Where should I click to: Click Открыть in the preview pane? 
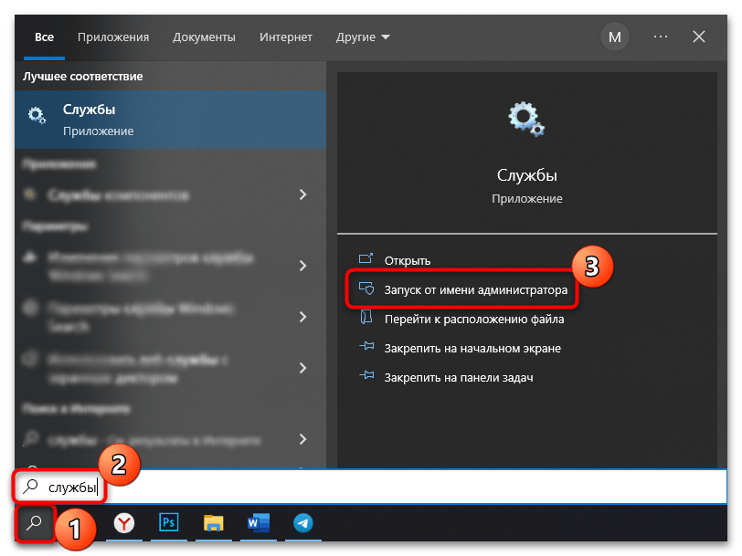pyautogui.click(x=407, y=260)
